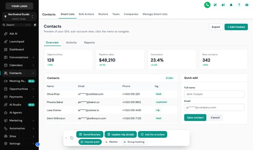
Task: Open Manage Smart Lists tab
Action: point(155,14)
